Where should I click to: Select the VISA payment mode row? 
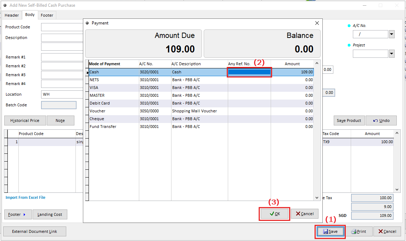[x=201, y=88]
